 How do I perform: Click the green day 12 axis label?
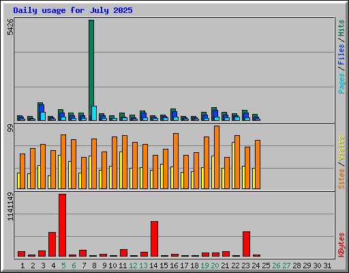click(x=133, y=265)
